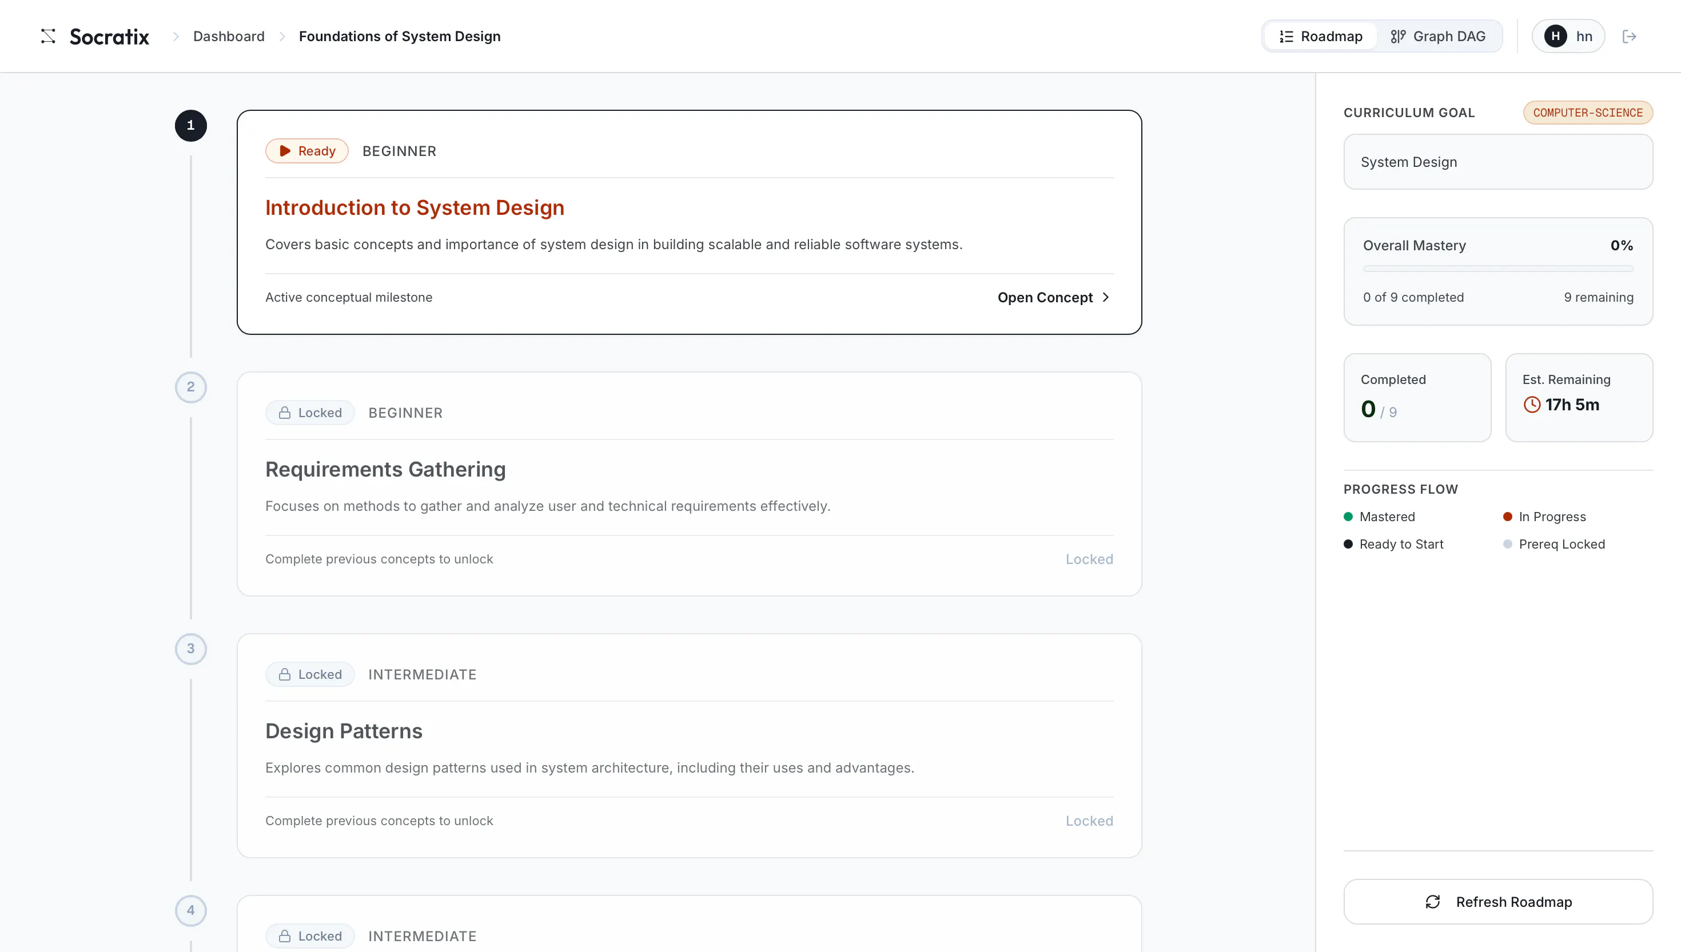Click step 2 circle marker
Screen dimensions: 1681x952
tap(191, 387)
